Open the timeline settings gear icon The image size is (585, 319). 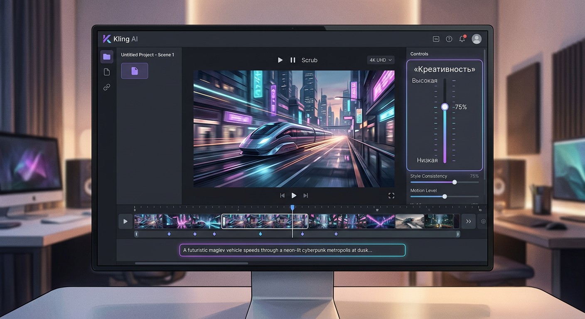pos(483,221)
